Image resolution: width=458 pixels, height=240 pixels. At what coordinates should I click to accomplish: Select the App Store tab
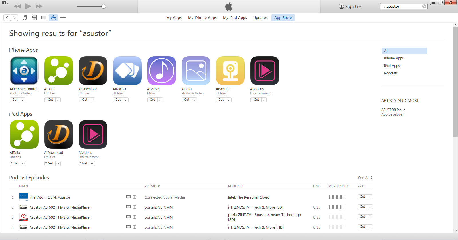283,18
